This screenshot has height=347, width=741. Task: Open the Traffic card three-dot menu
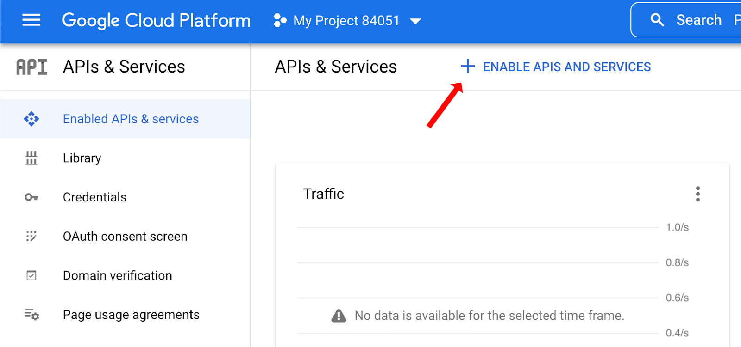click(x=698, y=194)
